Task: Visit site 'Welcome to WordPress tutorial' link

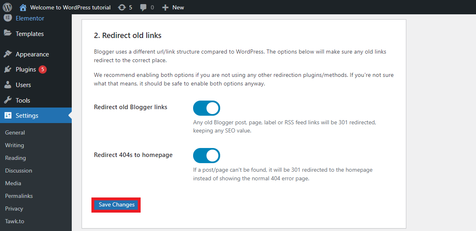Action: tap(71, 7)
